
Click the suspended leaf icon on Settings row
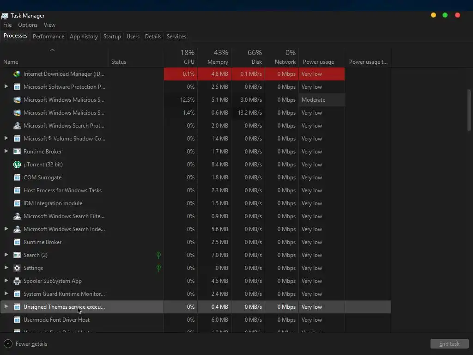click(159, 268)
